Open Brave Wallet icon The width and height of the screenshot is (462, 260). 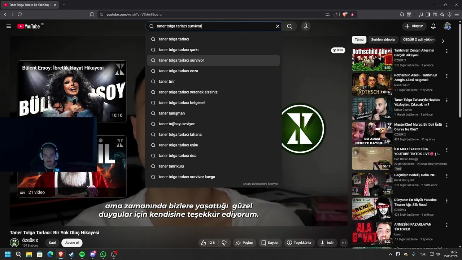pyautogui.click(x=435, y=14)
